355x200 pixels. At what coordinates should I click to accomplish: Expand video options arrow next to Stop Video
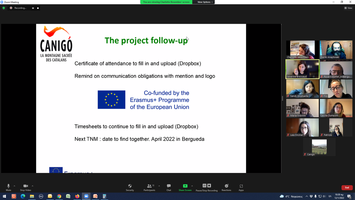pyautogui.click(x=33, y=186)
